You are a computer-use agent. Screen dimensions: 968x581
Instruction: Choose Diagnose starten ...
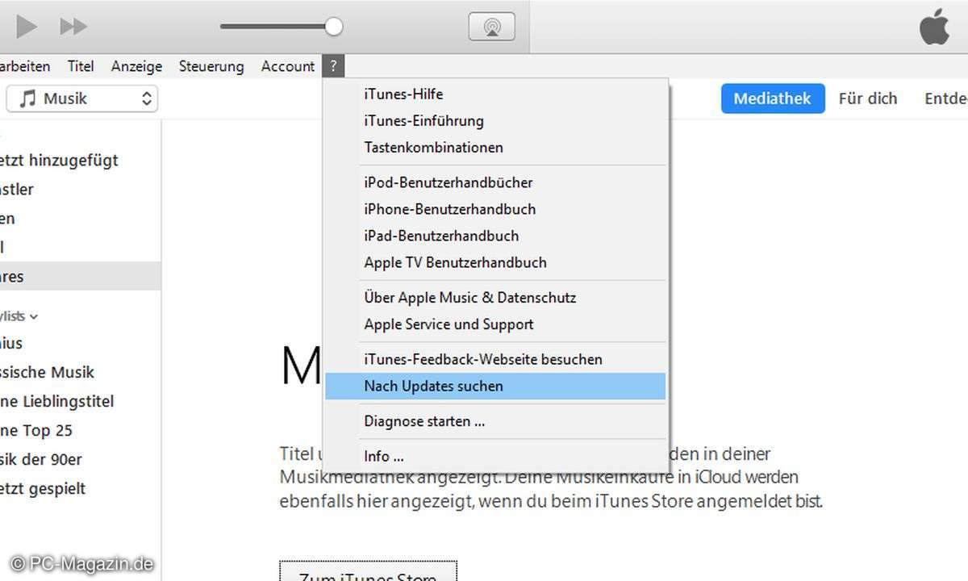[x=495, y=421]
